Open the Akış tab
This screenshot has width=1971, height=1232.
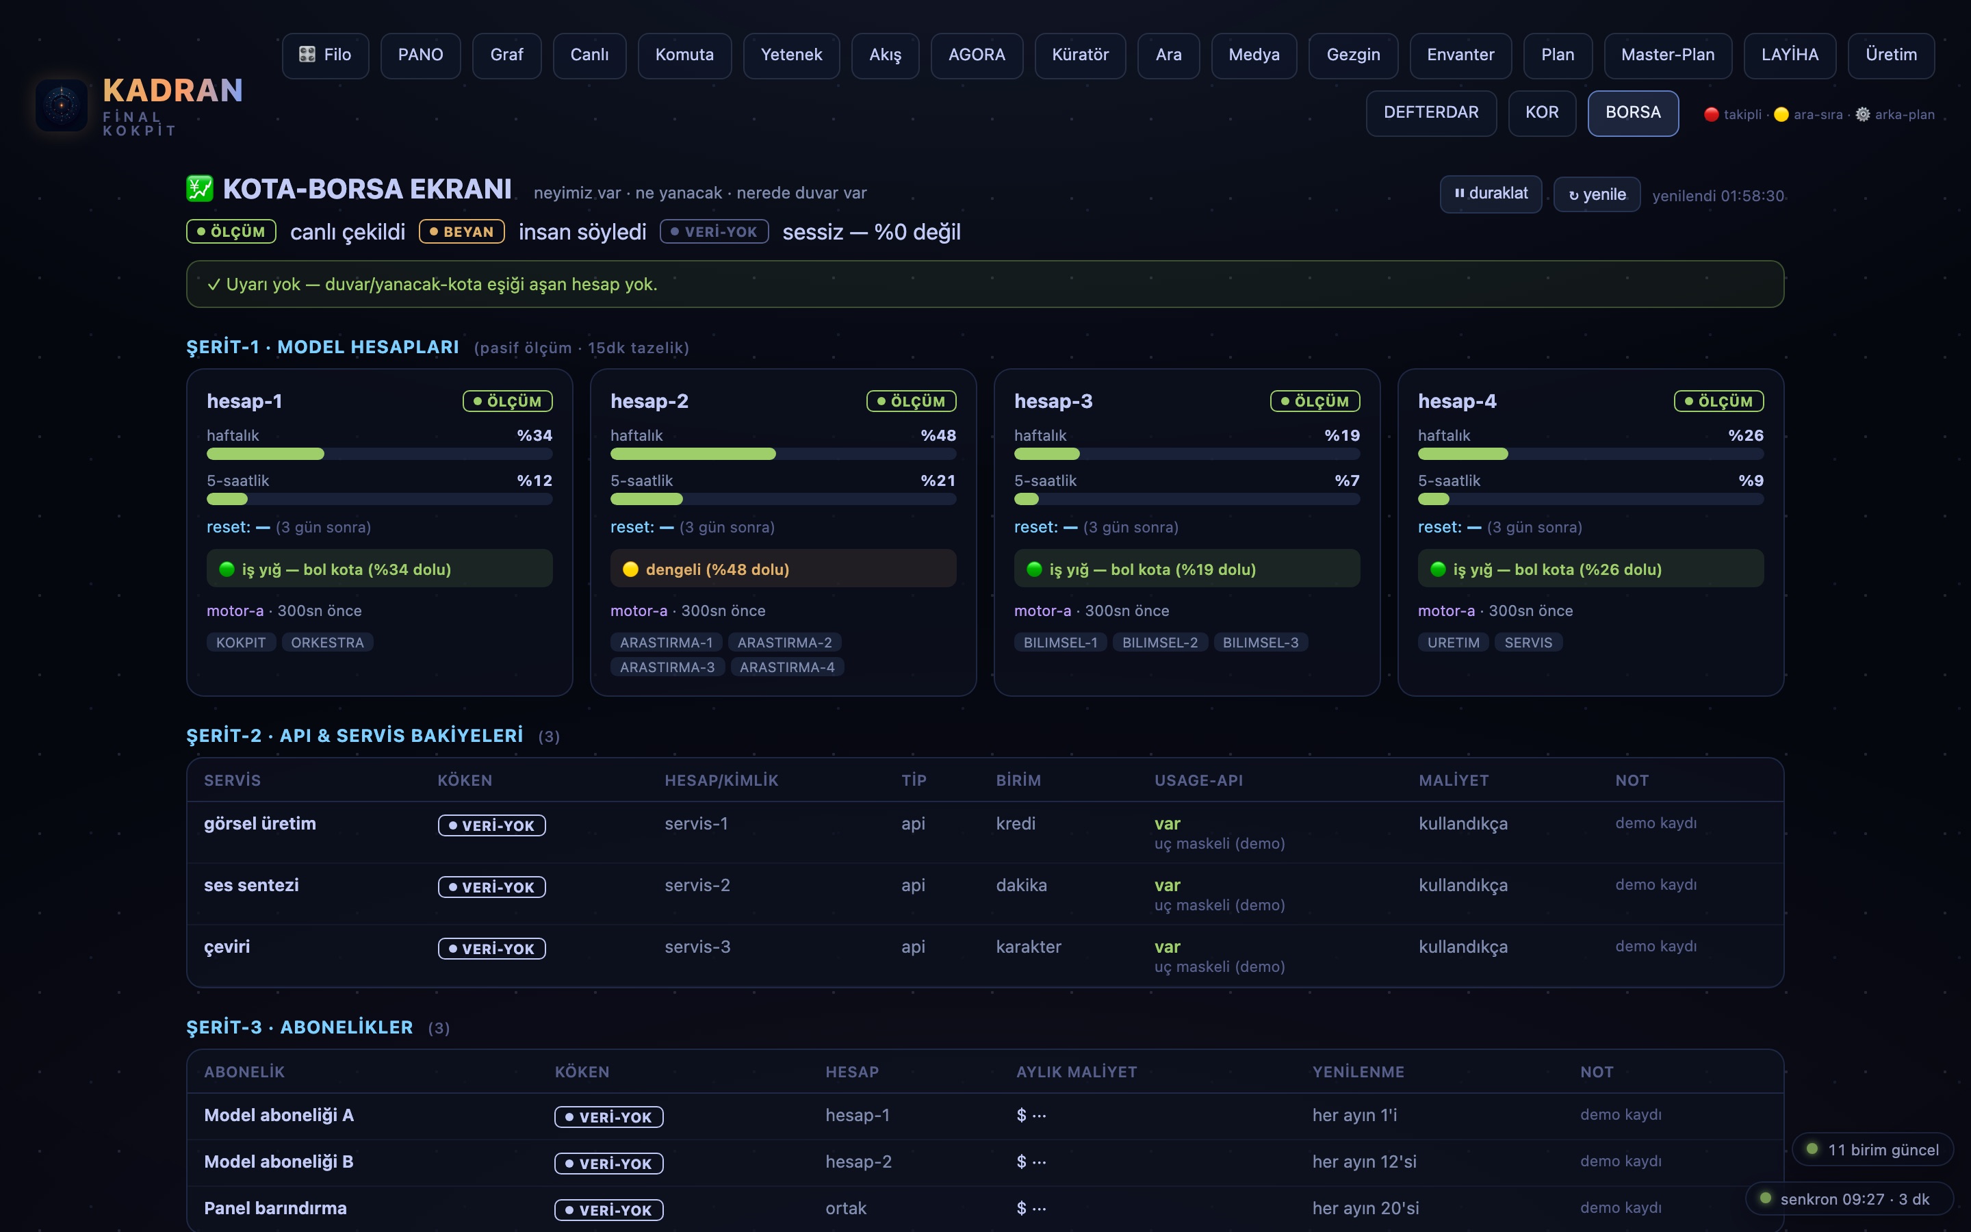click(x=886, y=55)
